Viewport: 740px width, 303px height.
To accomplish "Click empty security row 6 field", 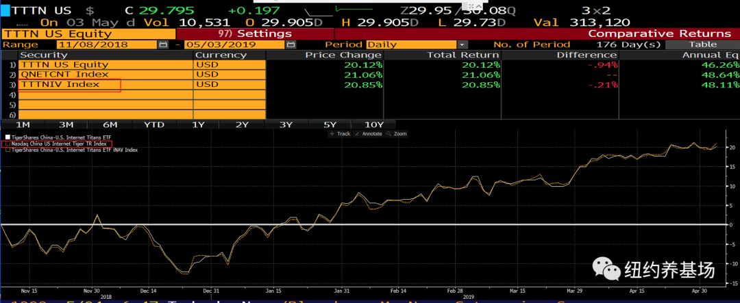I will [x=106, y=114].
